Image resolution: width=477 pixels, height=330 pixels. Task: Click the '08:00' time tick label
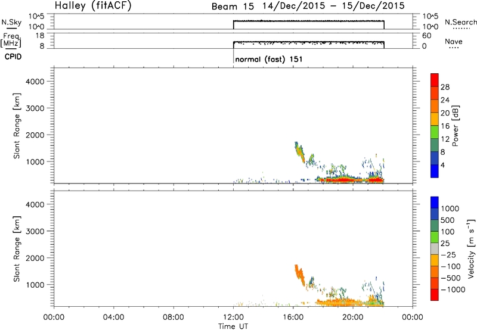pyautogui.click(x=174, y=317)
